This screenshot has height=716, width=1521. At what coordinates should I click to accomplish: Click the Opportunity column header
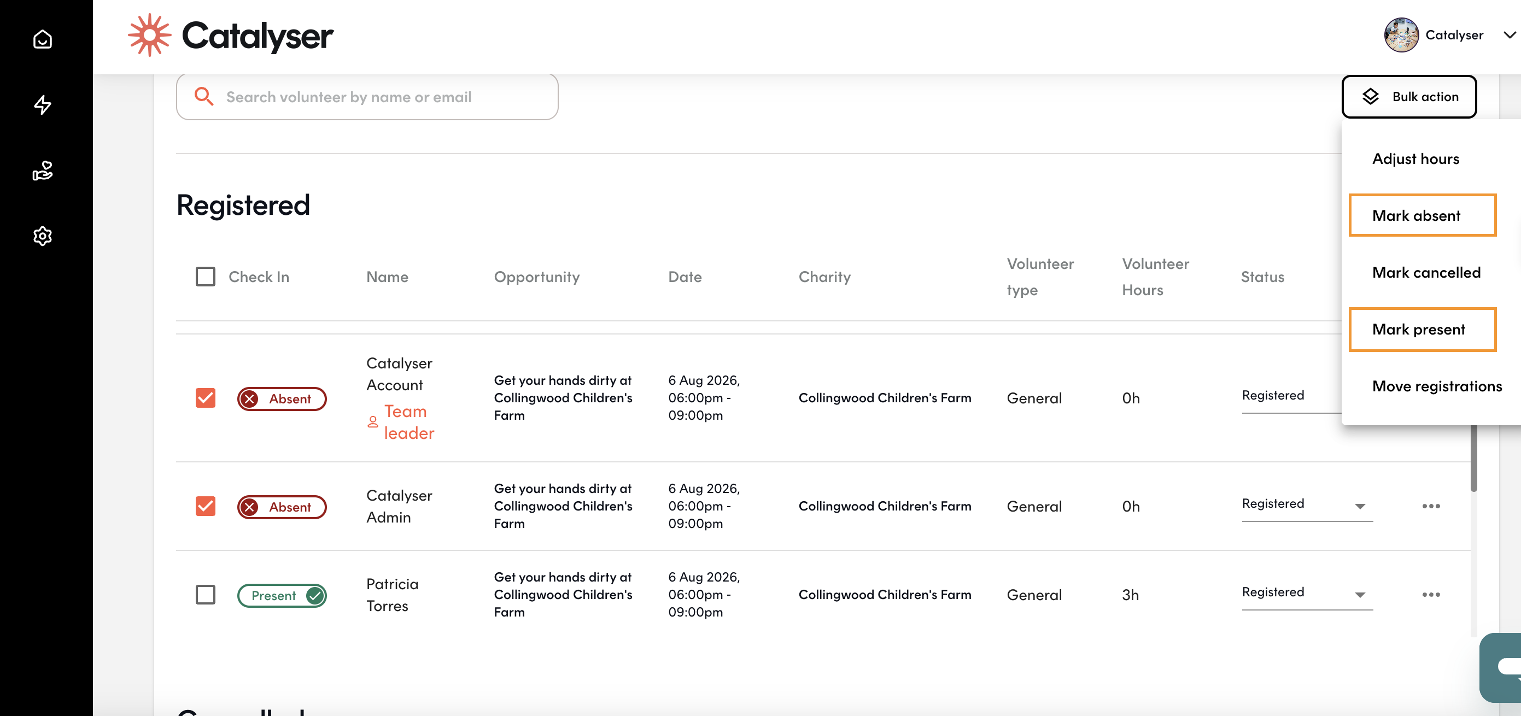pyautogui.click(x=537, y=277)
